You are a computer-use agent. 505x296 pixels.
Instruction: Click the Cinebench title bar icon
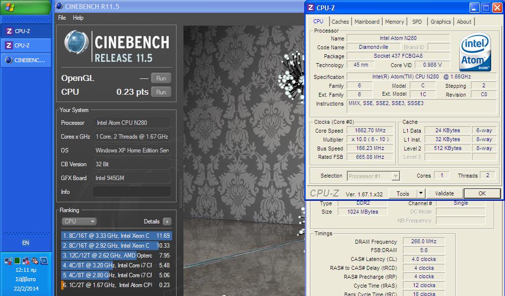tap(59, 6)
